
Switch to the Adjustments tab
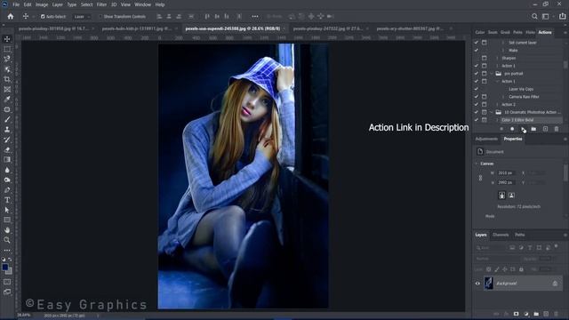click(x=486, y=139)
